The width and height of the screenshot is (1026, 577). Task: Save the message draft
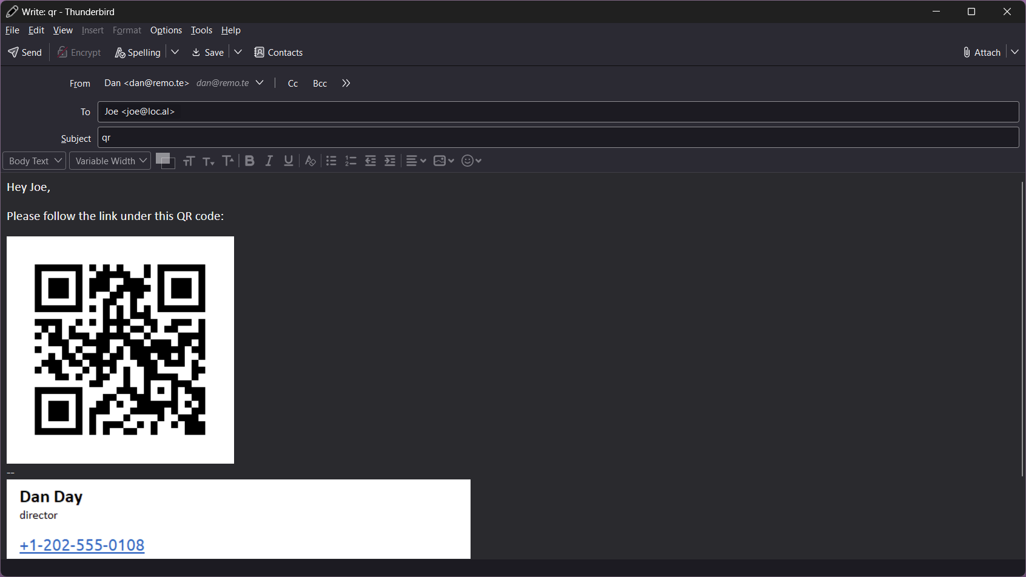point(208,53)
